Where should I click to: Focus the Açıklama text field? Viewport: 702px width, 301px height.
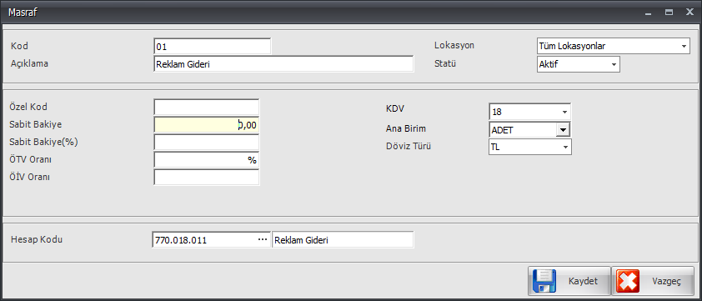click(x=283, y=64)
